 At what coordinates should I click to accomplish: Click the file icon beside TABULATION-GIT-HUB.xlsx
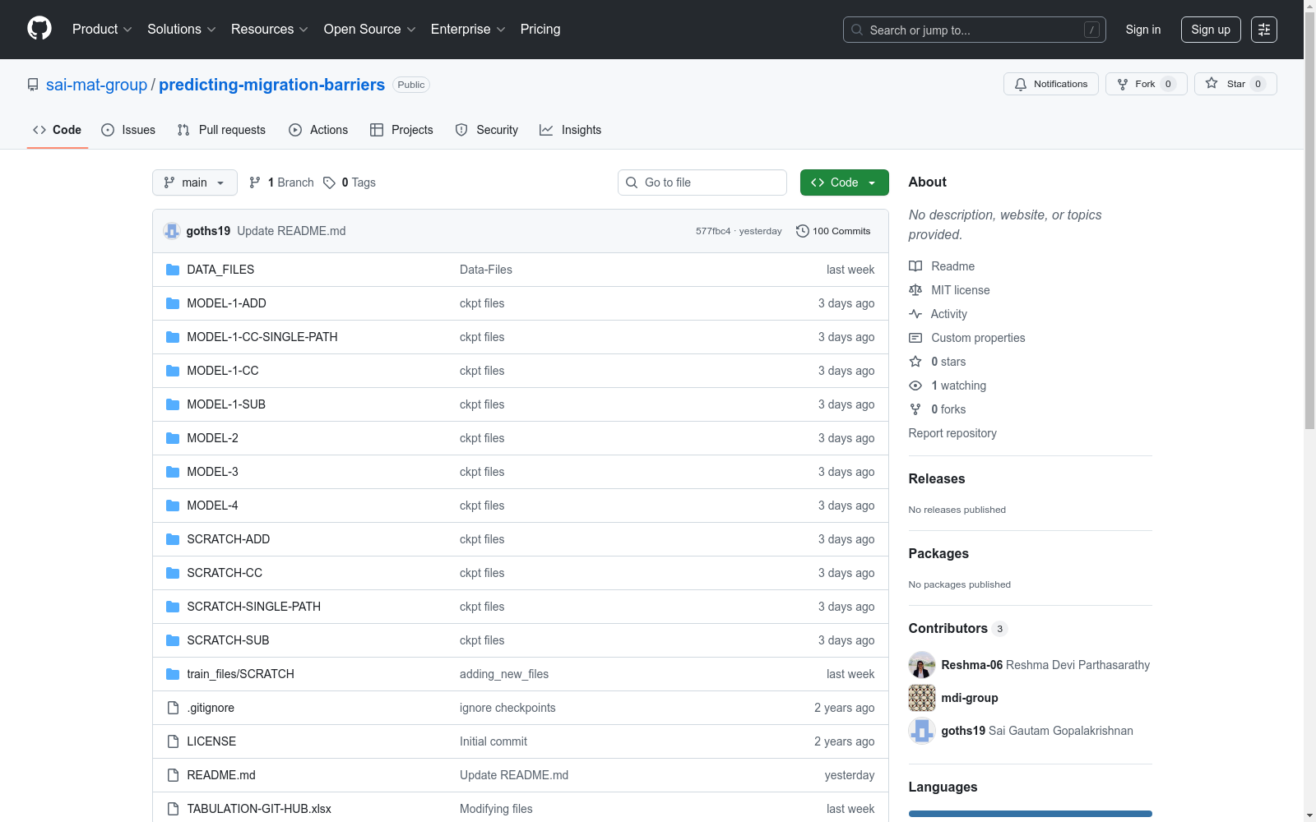point(173,809)
